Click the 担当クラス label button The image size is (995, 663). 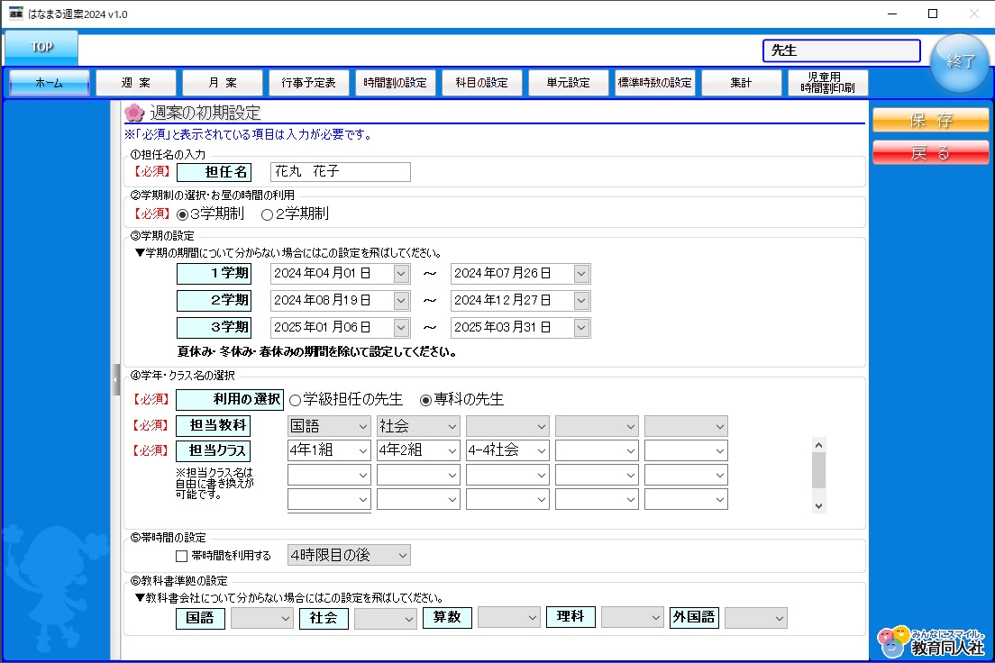point(214,451)
